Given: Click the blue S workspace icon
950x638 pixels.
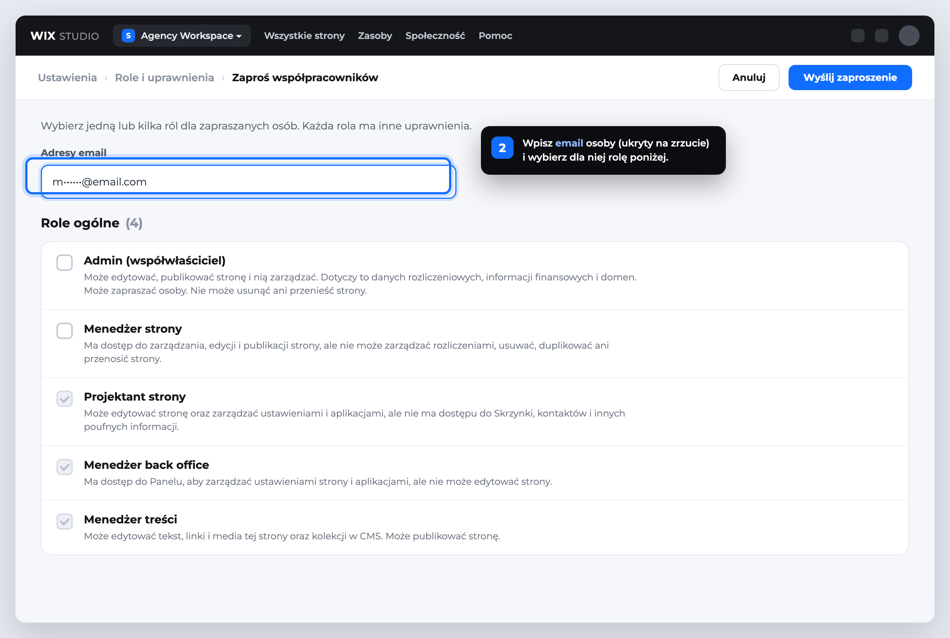Looking at the screenshot, I should pos(128,36).
